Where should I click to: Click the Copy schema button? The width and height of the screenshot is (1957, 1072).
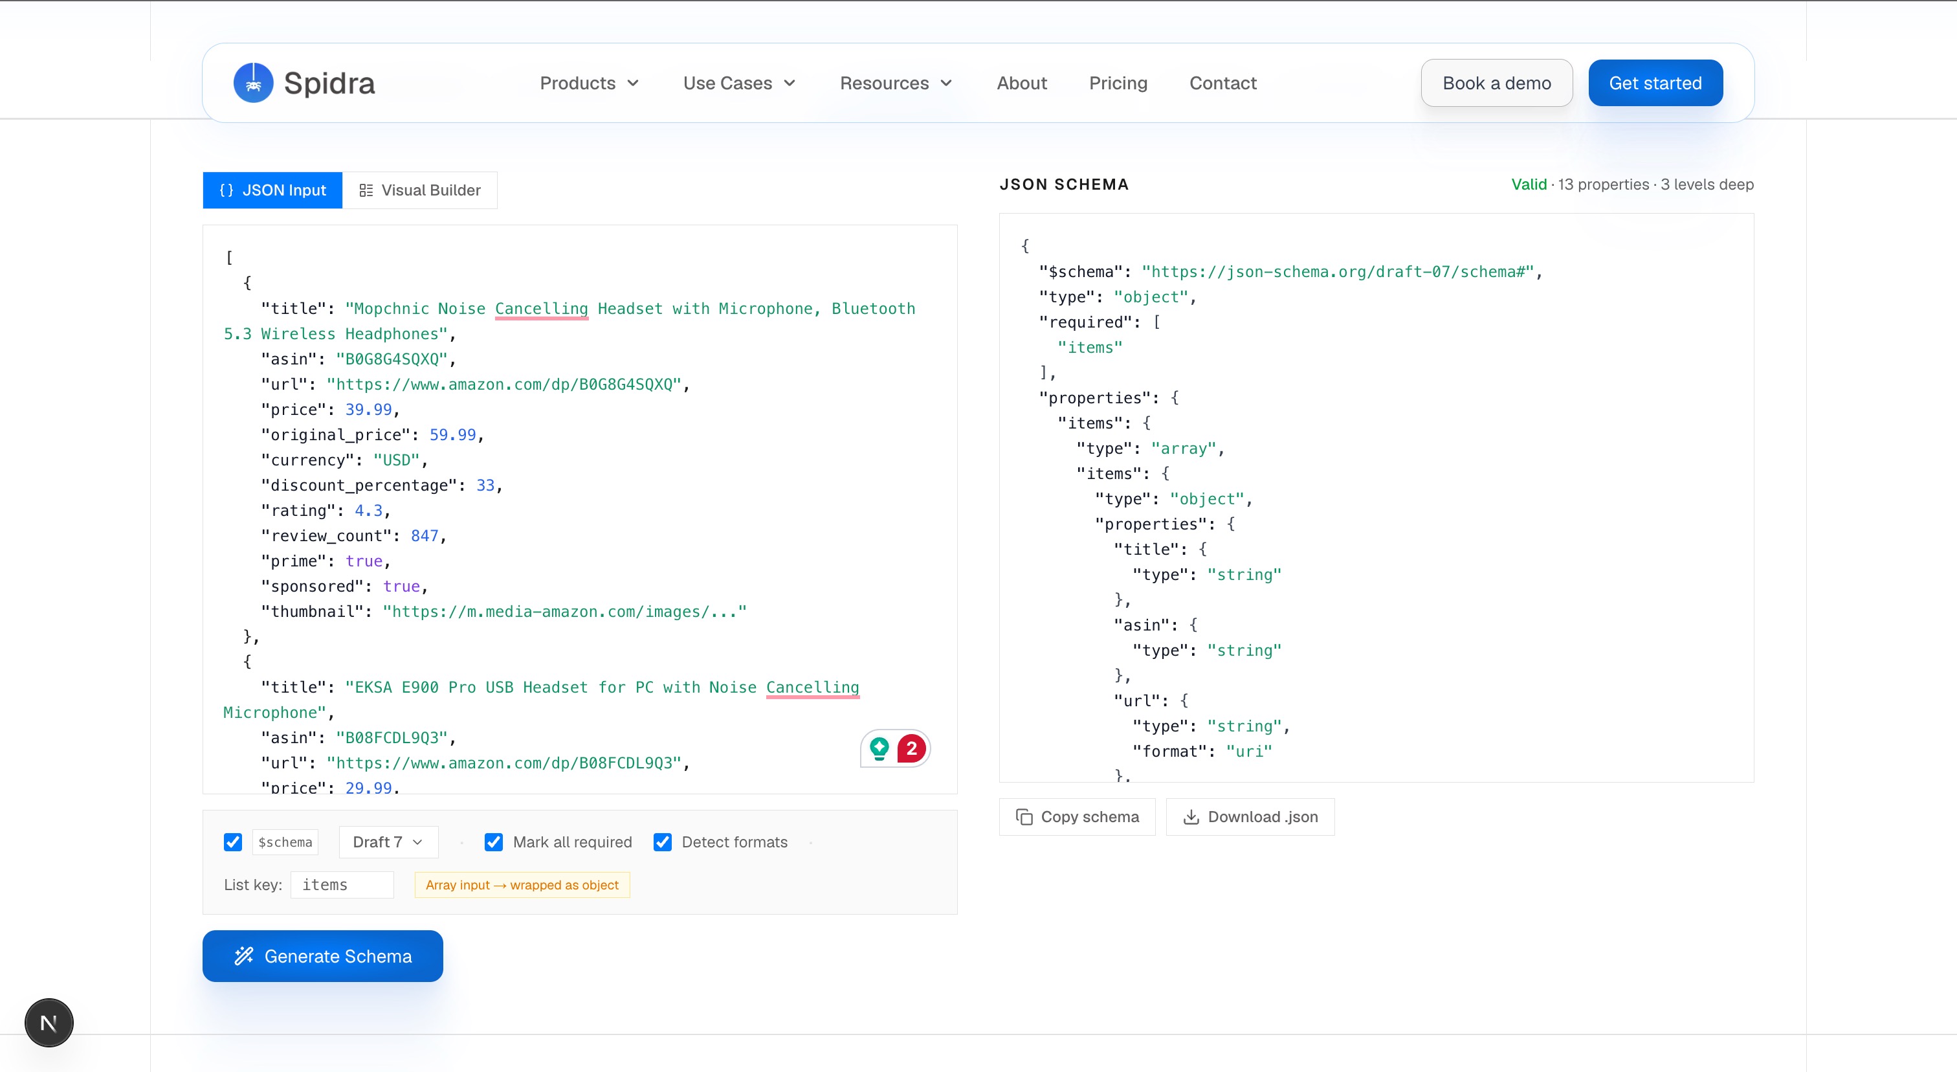click(x=1078, y=817)
